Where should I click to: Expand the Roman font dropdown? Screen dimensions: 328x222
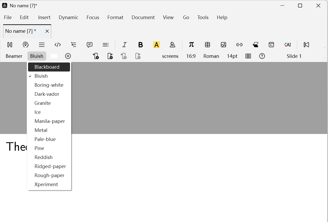[211, 56]
